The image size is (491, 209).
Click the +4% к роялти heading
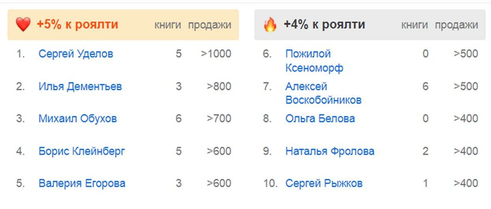[x=325, y=24]
